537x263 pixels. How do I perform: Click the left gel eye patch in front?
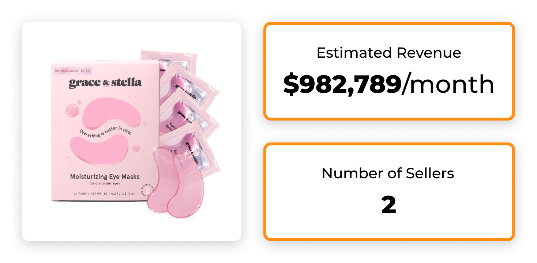click(x=159, y=179)
